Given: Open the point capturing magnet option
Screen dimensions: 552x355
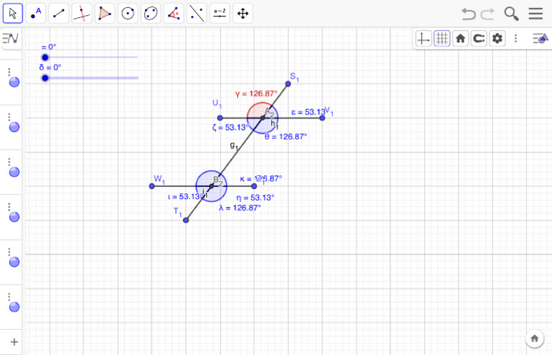Looking at the screenshot, I should (479, 38).
